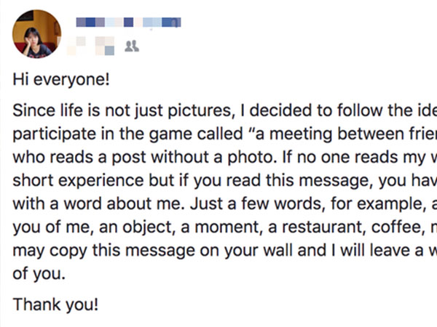Open the poster's round profile picture
The height and width of the screenshot is (327, 437).
(x=37, y=34)
